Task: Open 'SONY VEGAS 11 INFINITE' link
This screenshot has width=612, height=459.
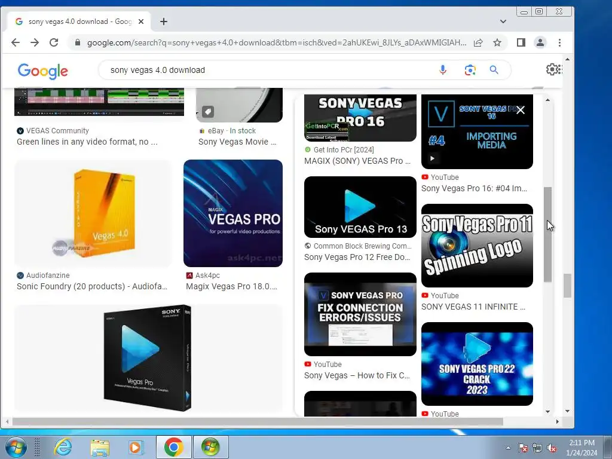Action: [x=473, y=307]
